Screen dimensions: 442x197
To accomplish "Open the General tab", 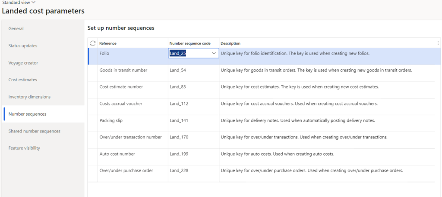I will tap(16, 29).
